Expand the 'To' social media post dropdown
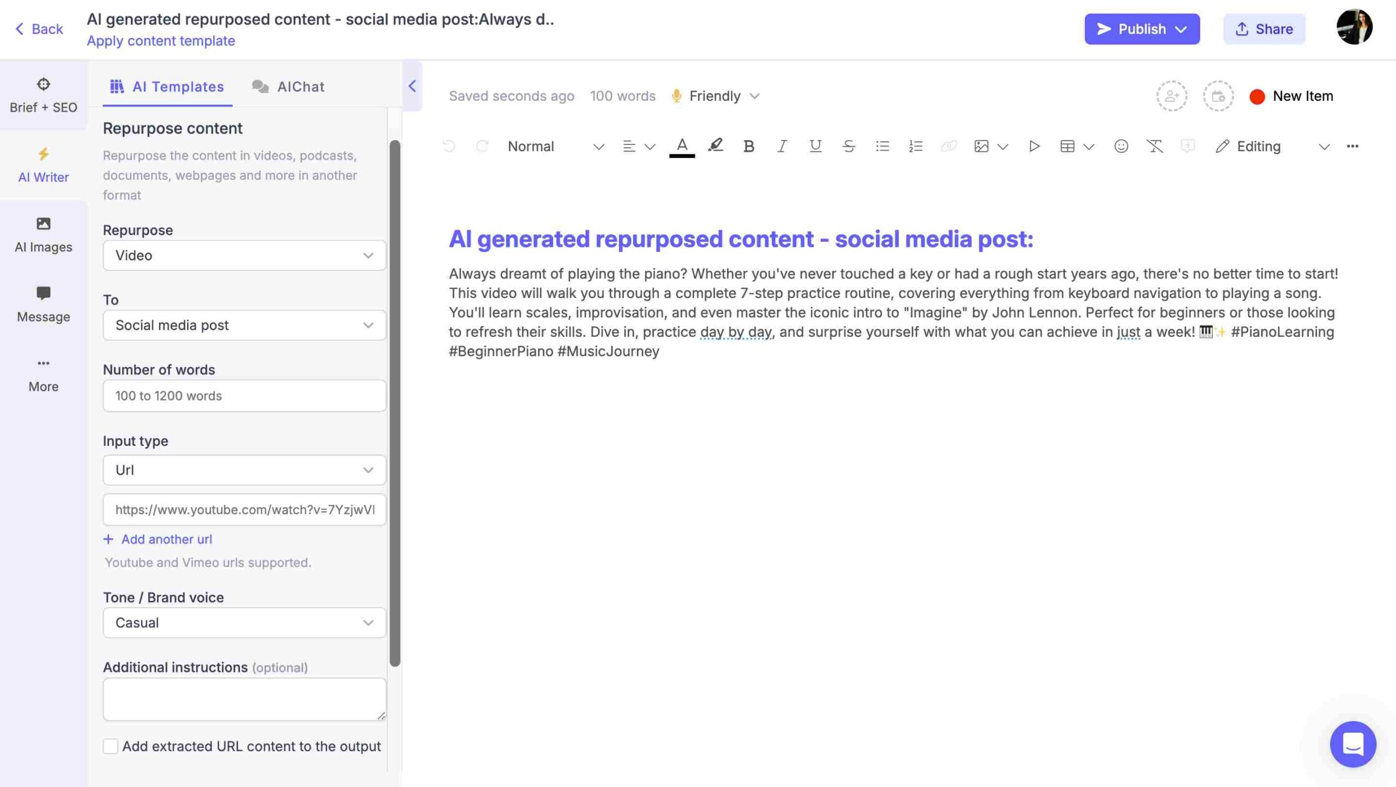Viewport: 1396px width, 787px height. click(x=244, y=324)
